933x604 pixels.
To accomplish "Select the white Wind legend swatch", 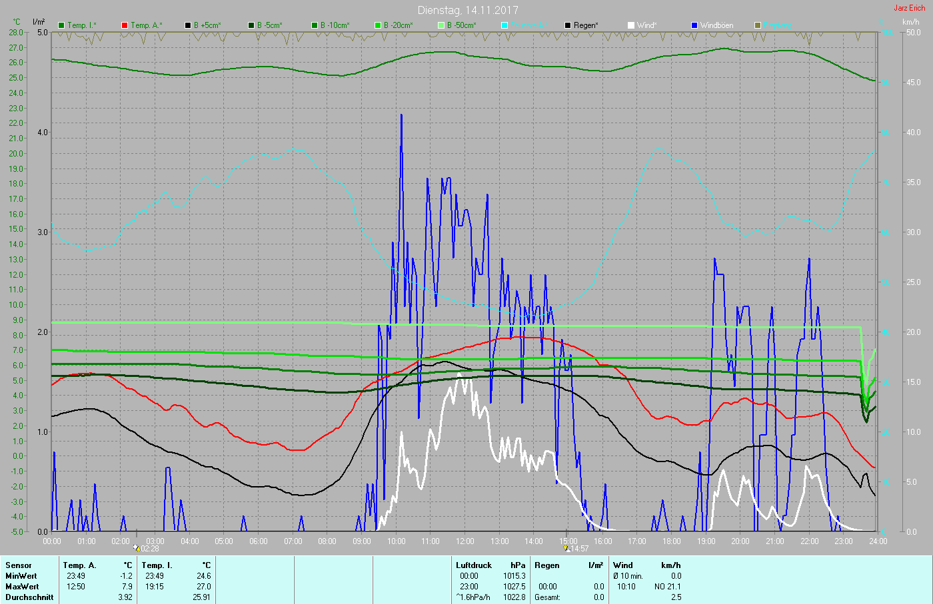I will 631,25.
